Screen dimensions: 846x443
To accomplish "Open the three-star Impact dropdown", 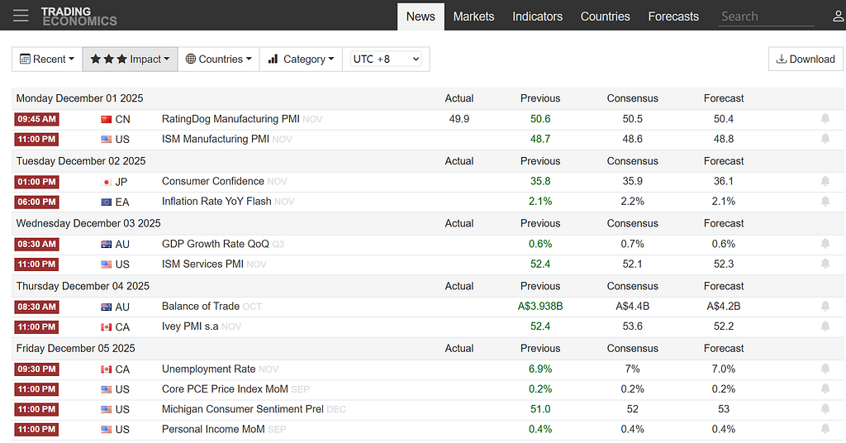I will tap(130, 60).
